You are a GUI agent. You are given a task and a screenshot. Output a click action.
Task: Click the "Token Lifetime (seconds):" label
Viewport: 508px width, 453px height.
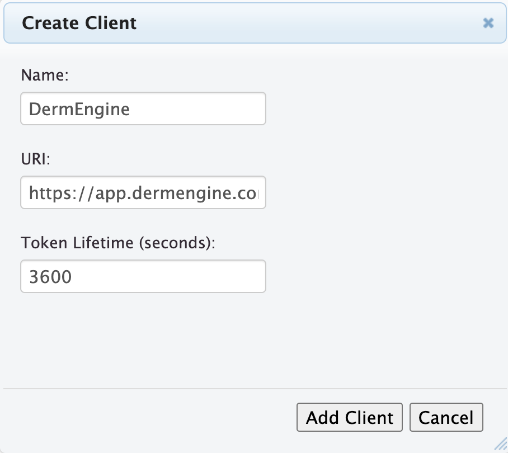(x=117, y=243)
